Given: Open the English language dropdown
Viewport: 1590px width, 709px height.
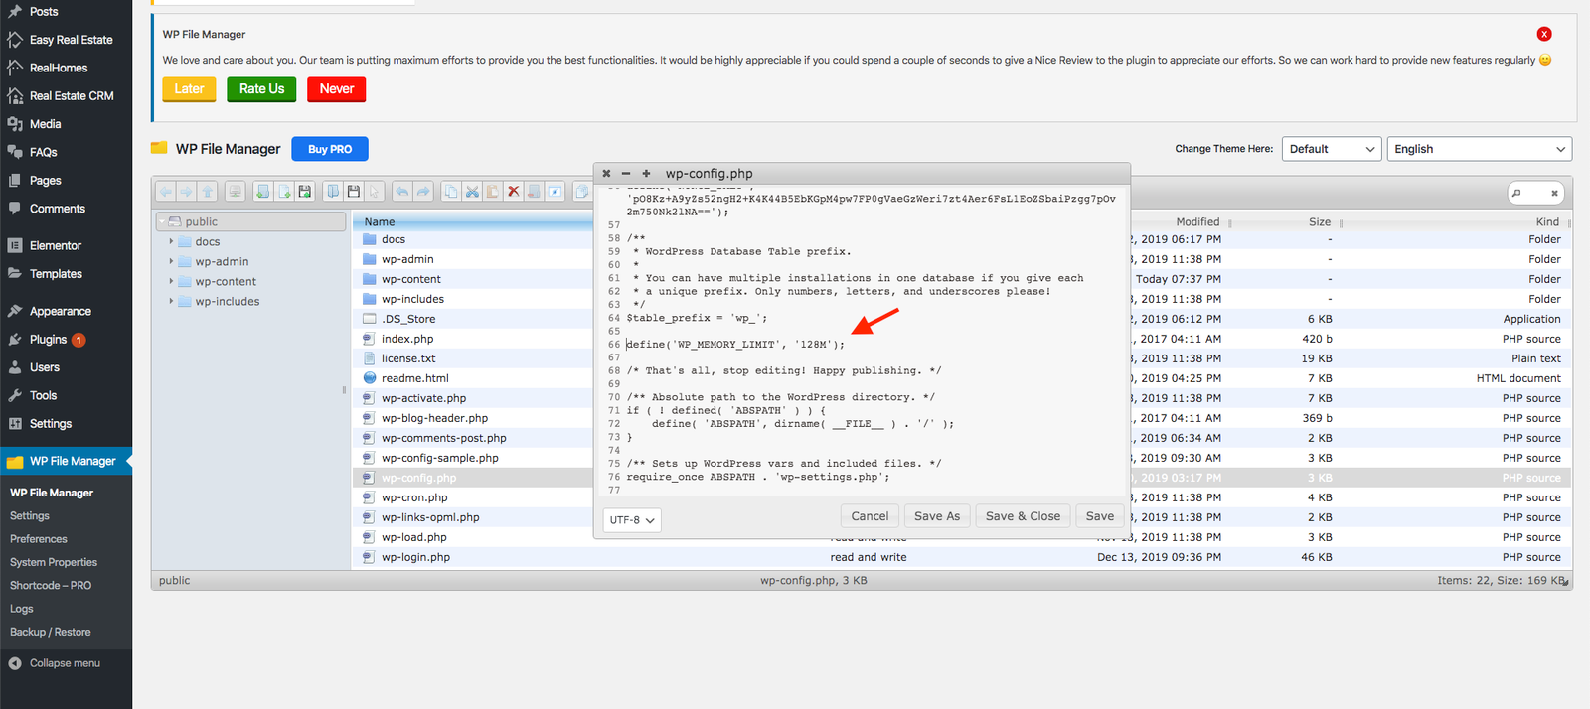Looking at the screenshot, I should pyautogui.click(x=1479, y=149).
